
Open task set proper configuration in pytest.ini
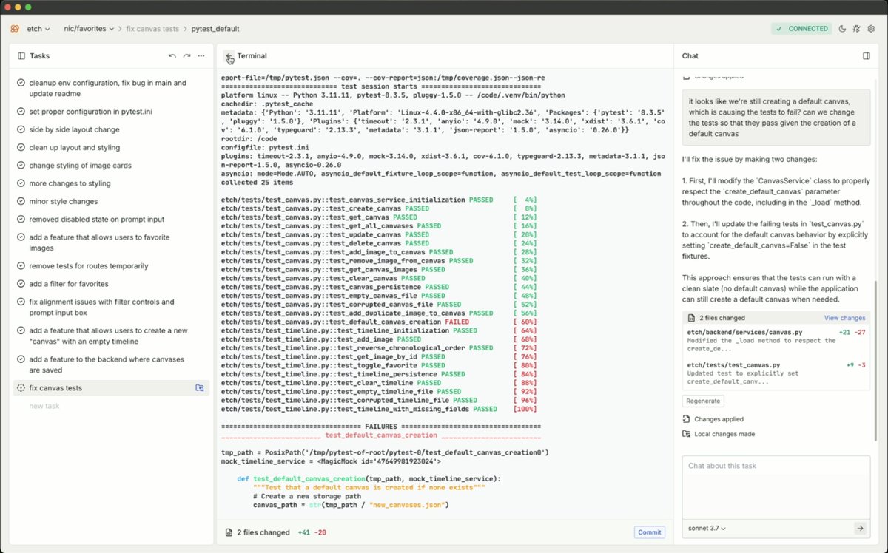(x=111, y=112)
